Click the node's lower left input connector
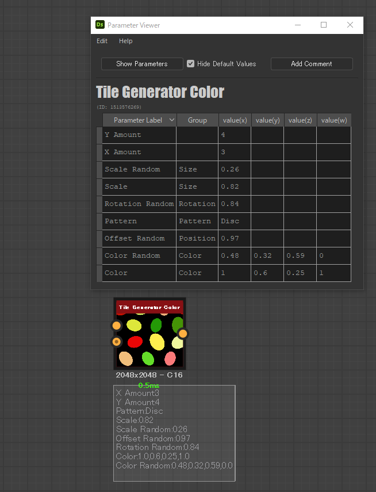Viewport: 376px width, 492px height. (x=116, y=341)
